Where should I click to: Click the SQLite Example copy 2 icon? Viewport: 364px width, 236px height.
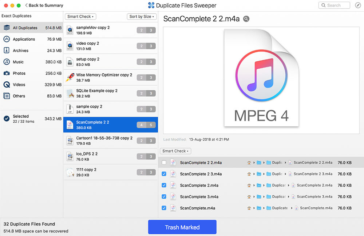click(x=70, y=93)
